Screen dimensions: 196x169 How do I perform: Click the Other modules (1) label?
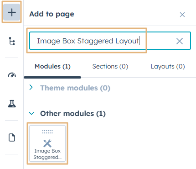pyautogui.click(x=73, y=114)
